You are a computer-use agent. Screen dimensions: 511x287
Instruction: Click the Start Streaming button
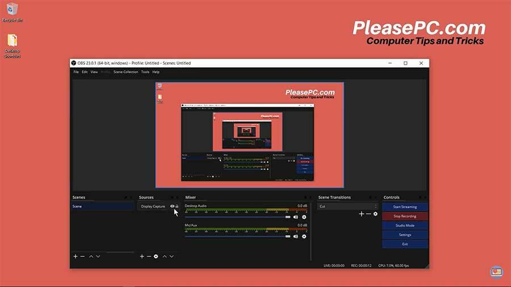(405, 207)
